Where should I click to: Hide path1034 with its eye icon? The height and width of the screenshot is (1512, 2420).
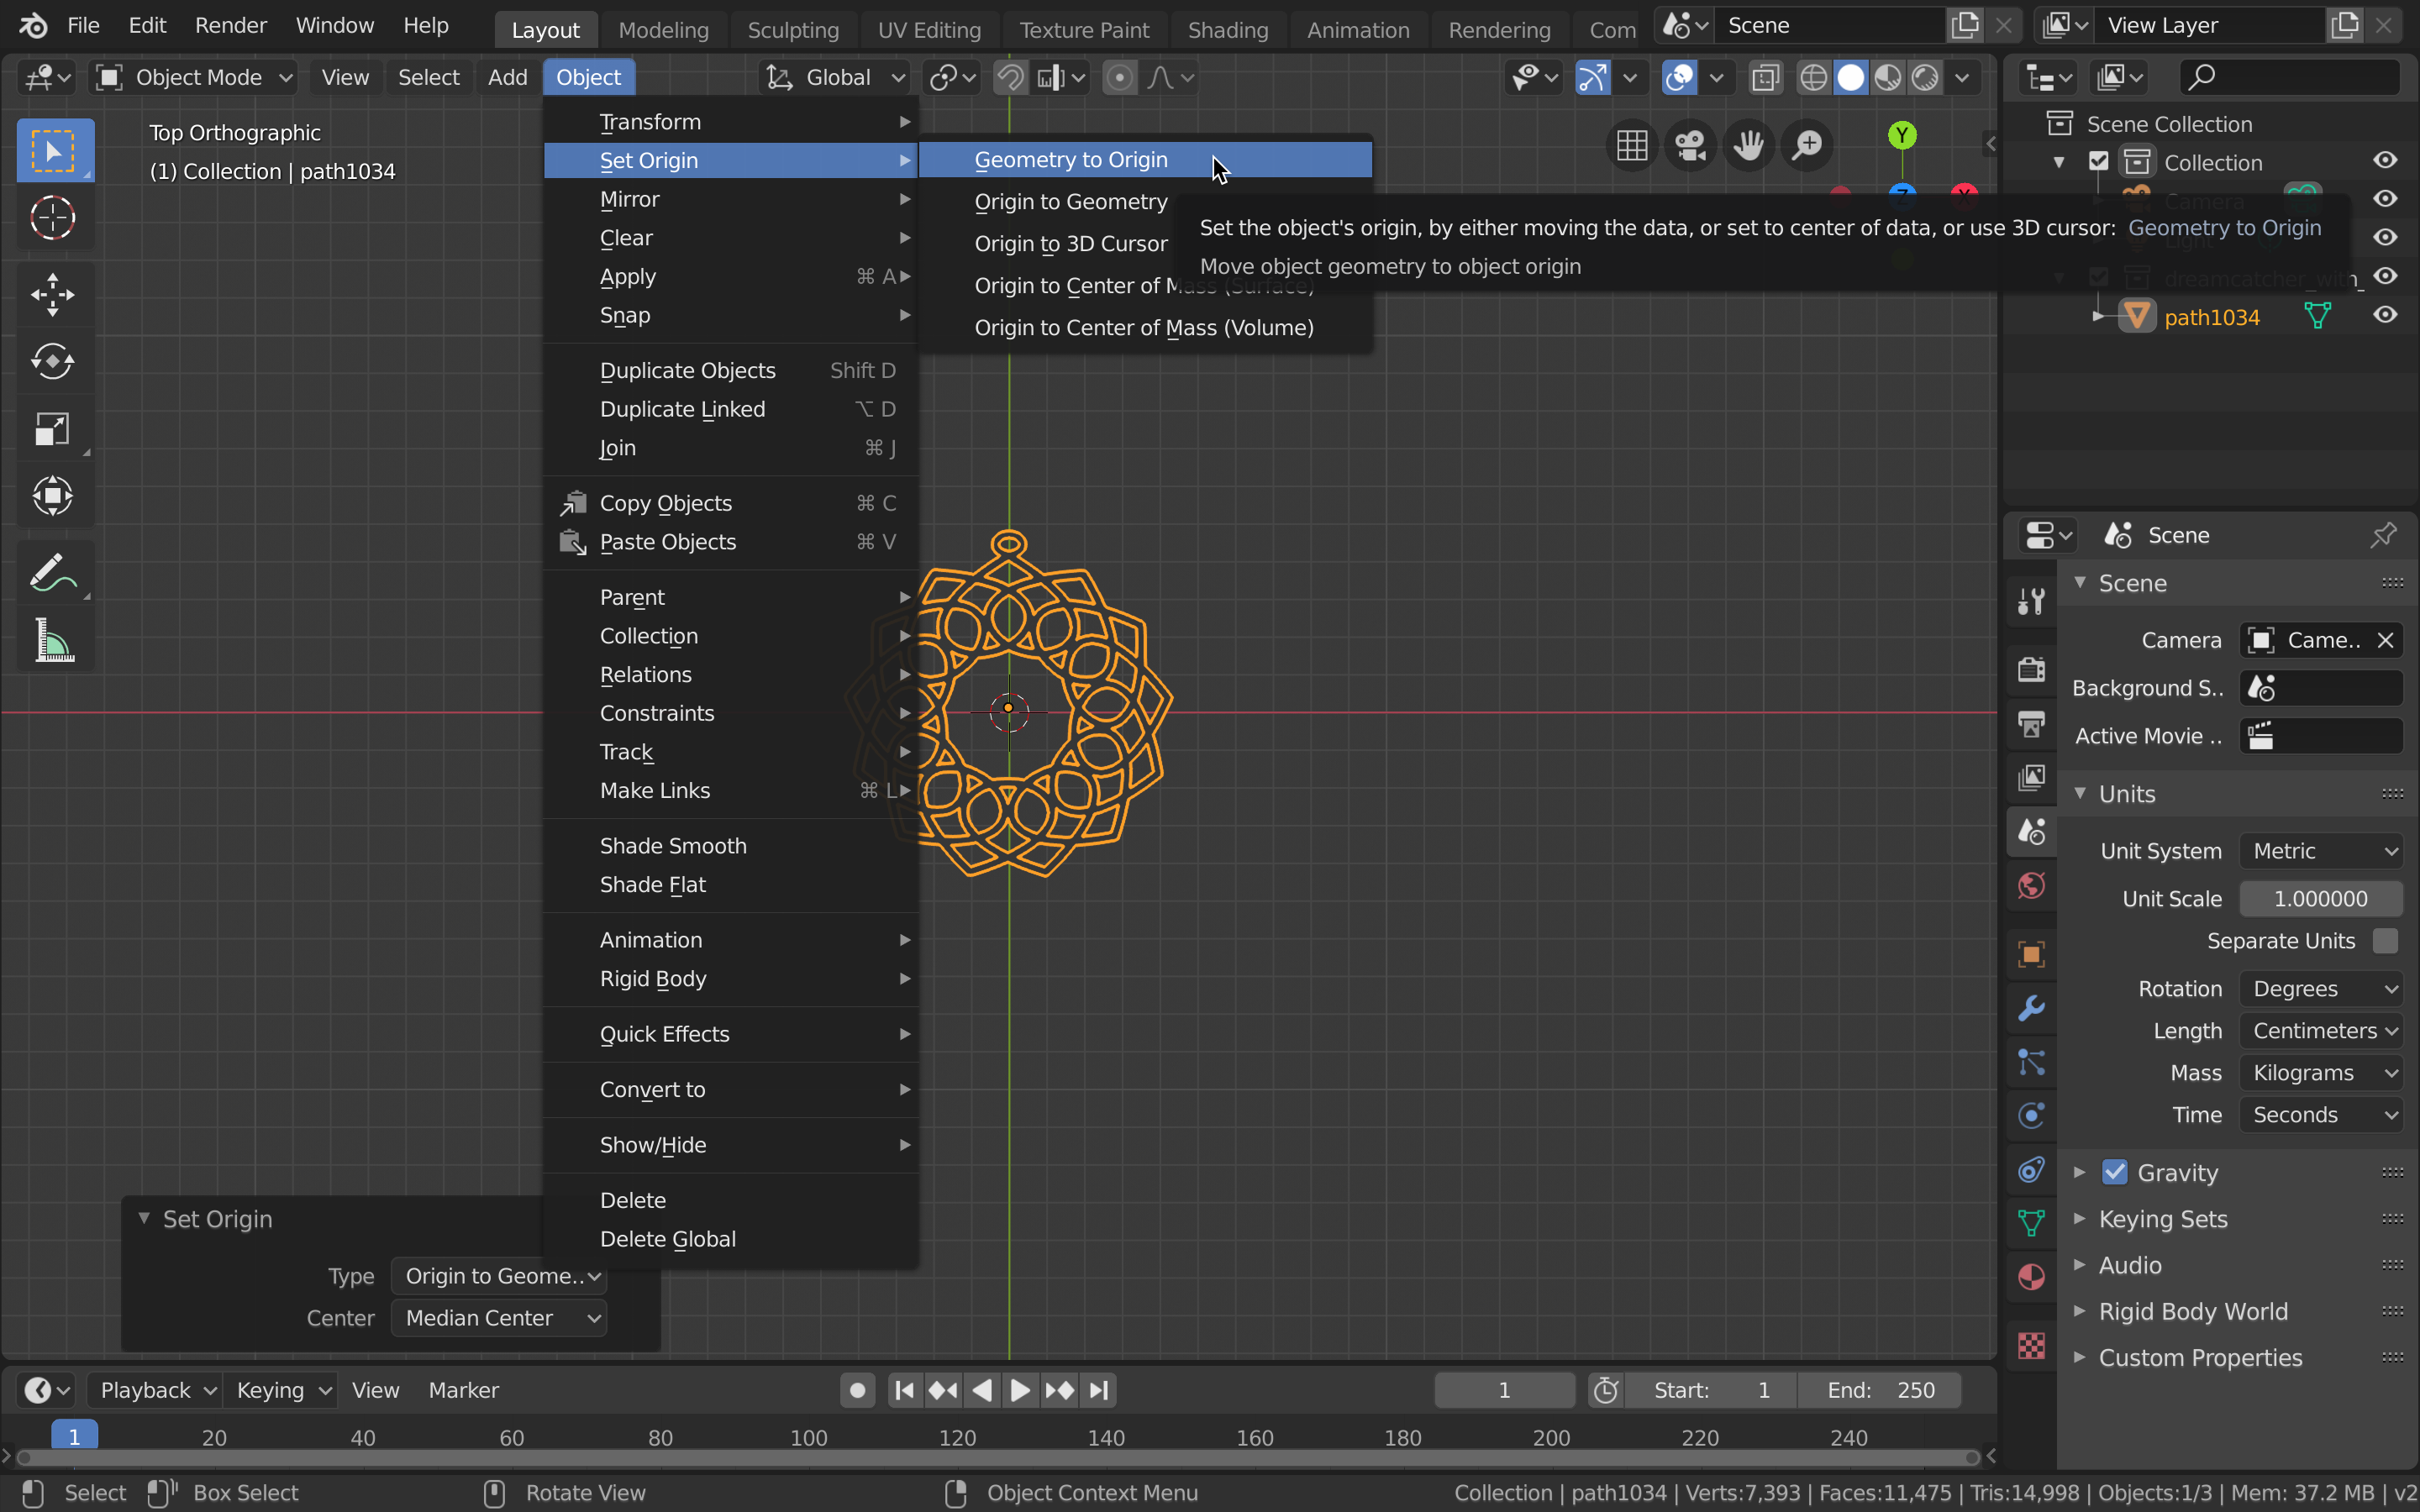(2385, 315)
